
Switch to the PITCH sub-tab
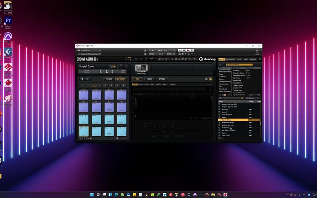141,84
